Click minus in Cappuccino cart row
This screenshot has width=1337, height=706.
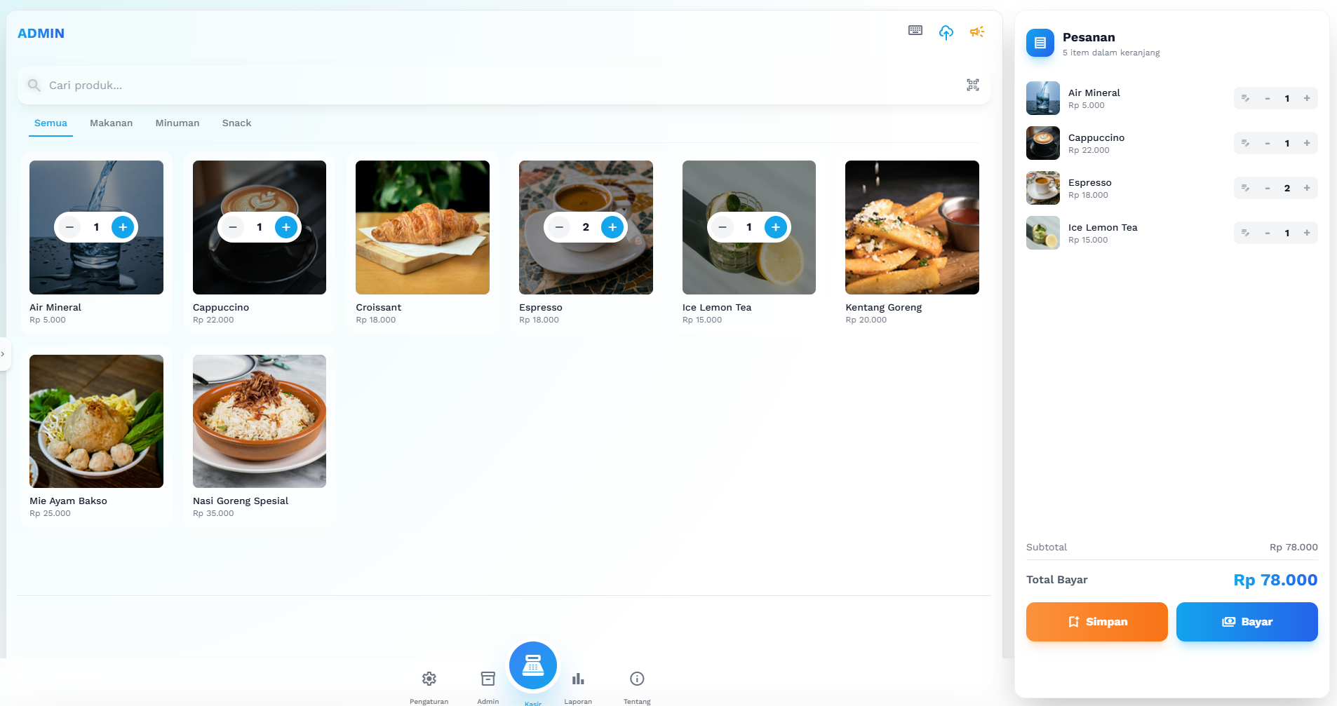[x=1268, y=143]
